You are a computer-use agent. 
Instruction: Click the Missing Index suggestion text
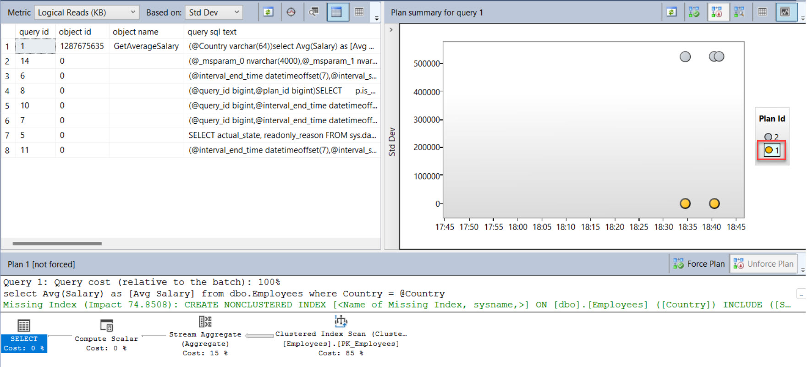[x=397, y=305]
